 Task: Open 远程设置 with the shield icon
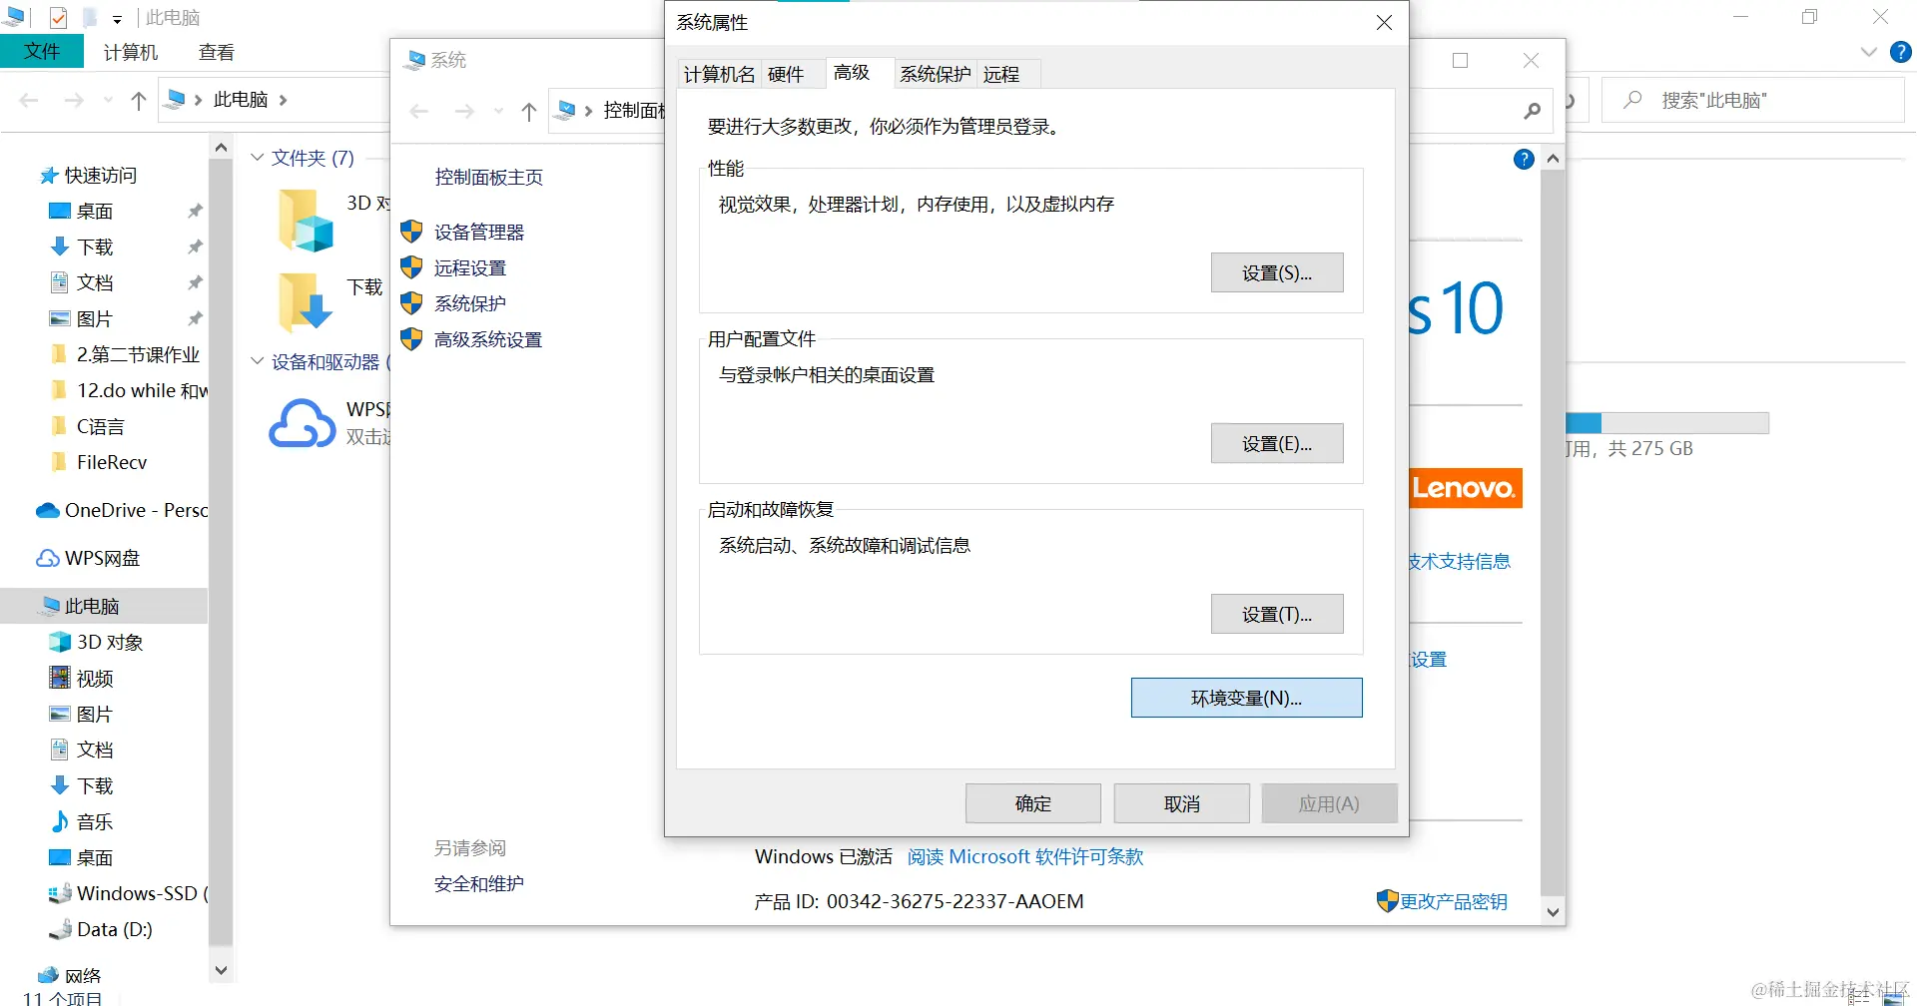[470, 267]
